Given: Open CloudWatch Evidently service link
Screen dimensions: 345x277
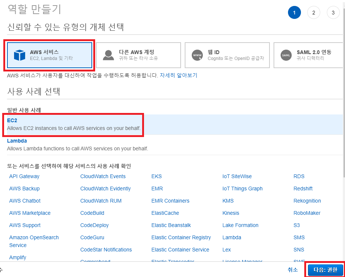Looking at the screenshot, I should 105,189.
